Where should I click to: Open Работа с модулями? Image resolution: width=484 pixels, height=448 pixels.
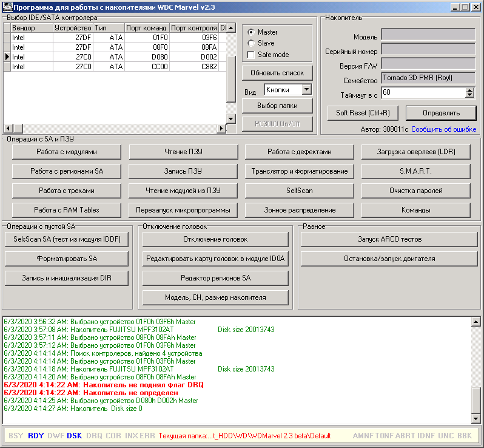66,152
